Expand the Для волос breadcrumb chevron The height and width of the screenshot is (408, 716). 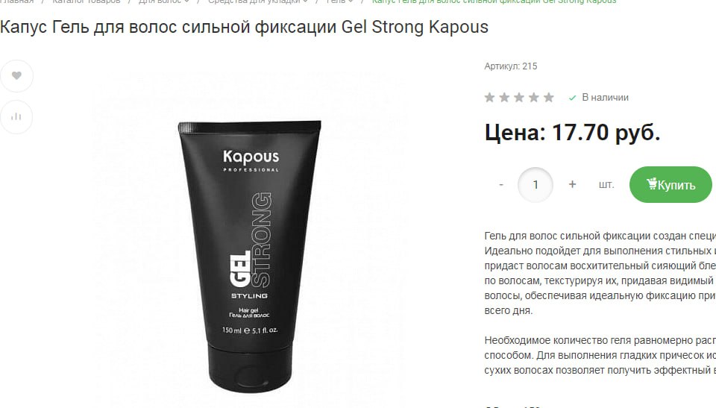[x=186, y=1]
